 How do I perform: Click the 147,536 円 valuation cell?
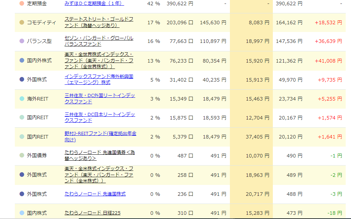point(289,41)
